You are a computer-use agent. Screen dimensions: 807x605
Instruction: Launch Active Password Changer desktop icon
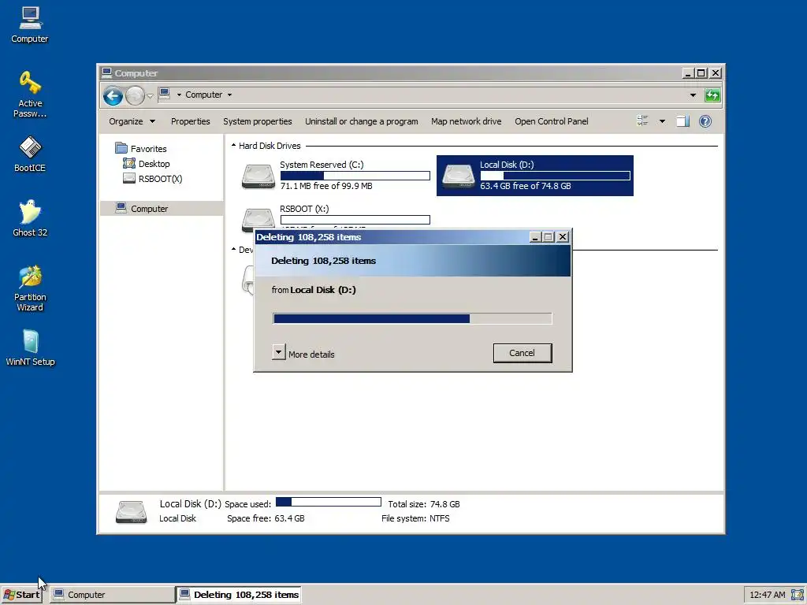tap(30, 95)
